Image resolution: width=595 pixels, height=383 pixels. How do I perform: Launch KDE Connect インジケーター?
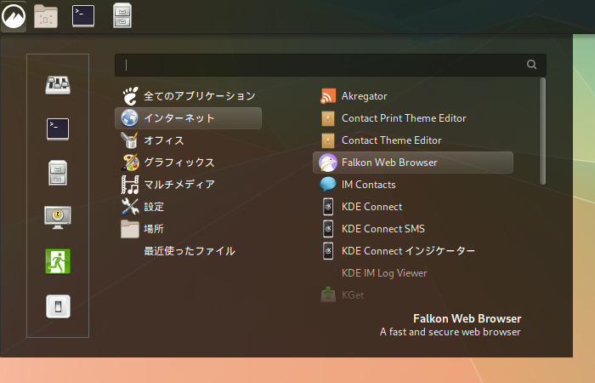[413, 251]
